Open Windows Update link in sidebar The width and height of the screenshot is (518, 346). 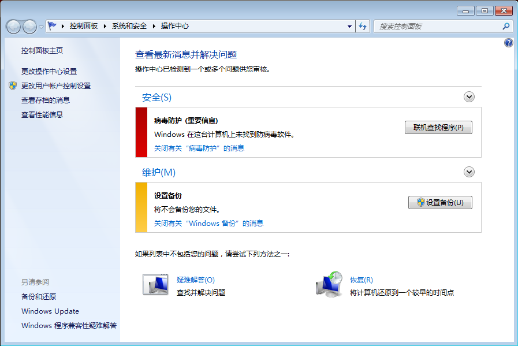click(x=50, y=311)
